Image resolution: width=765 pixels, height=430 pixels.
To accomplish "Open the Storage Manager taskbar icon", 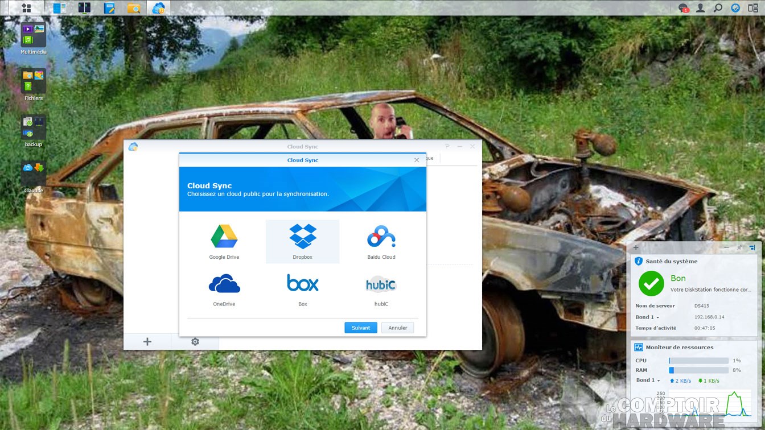I will coord(84,8).
